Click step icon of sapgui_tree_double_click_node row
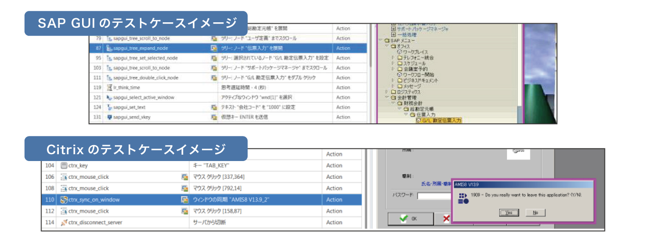Screen dimensions: 646x242 pyautogui.click(x=109, y=78)
